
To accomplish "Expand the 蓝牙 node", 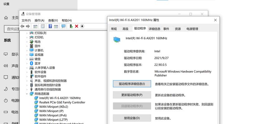I will pyautogui.click(x=27, y=64).
